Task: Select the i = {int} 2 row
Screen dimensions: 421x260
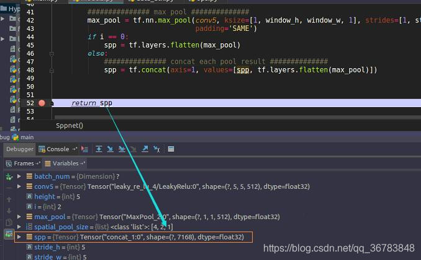Action: click(44, 207)
